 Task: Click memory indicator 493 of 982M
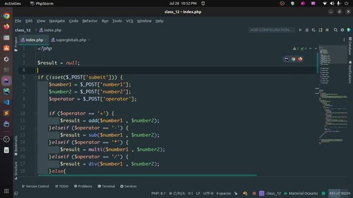pos(340,193)
